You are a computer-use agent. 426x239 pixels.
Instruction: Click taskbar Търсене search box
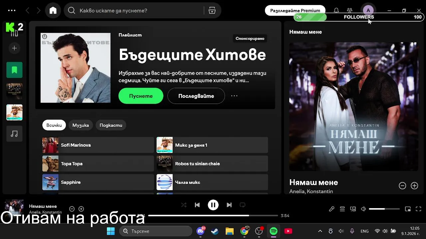click(155, 231)
